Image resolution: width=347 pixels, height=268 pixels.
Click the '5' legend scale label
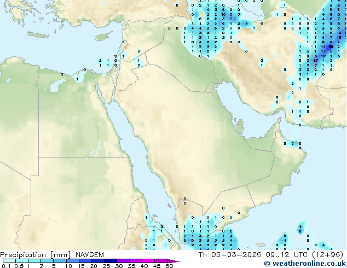click(54, 266)
